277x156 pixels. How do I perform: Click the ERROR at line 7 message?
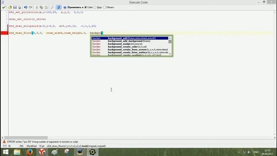pos(42,142)
